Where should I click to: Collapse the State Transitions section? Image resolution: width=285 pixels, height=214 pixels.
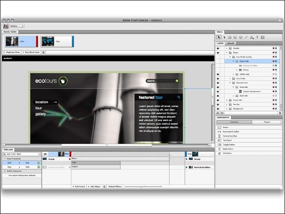click(5, 159)
